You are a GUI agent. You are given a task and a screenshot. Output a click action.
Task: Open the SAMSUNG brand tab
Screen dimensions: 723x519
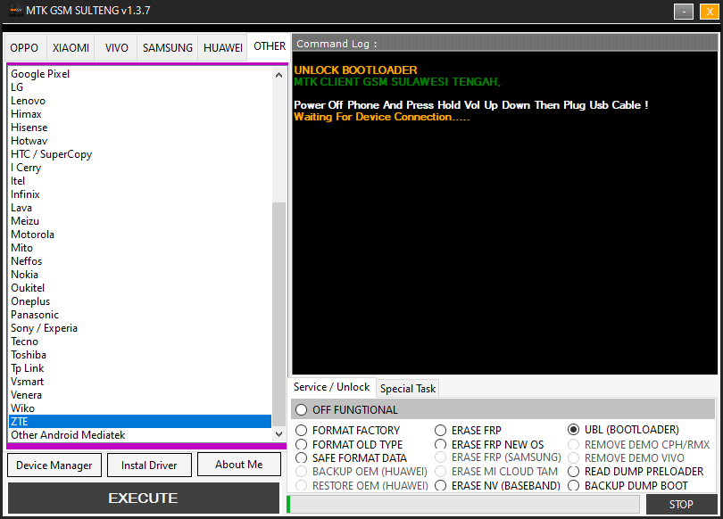(x=167, y=48)
